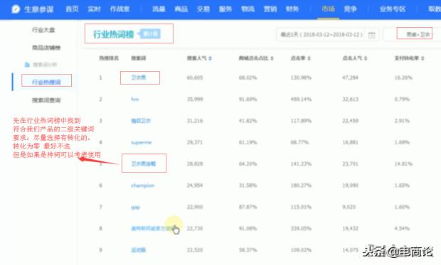The height and width of the screenshot is (265, 441).
Task: Select the 竞争 tab
Action: click(x=350, y=9)
